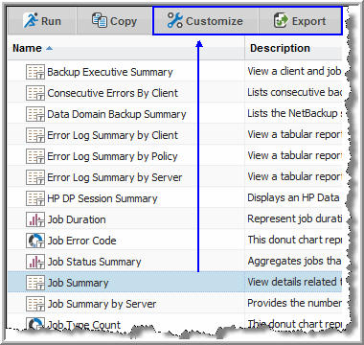Viewport: 364px width, 345px height.
Task: Click the HP DP Session Summary icon
Action: click(35, 198)
